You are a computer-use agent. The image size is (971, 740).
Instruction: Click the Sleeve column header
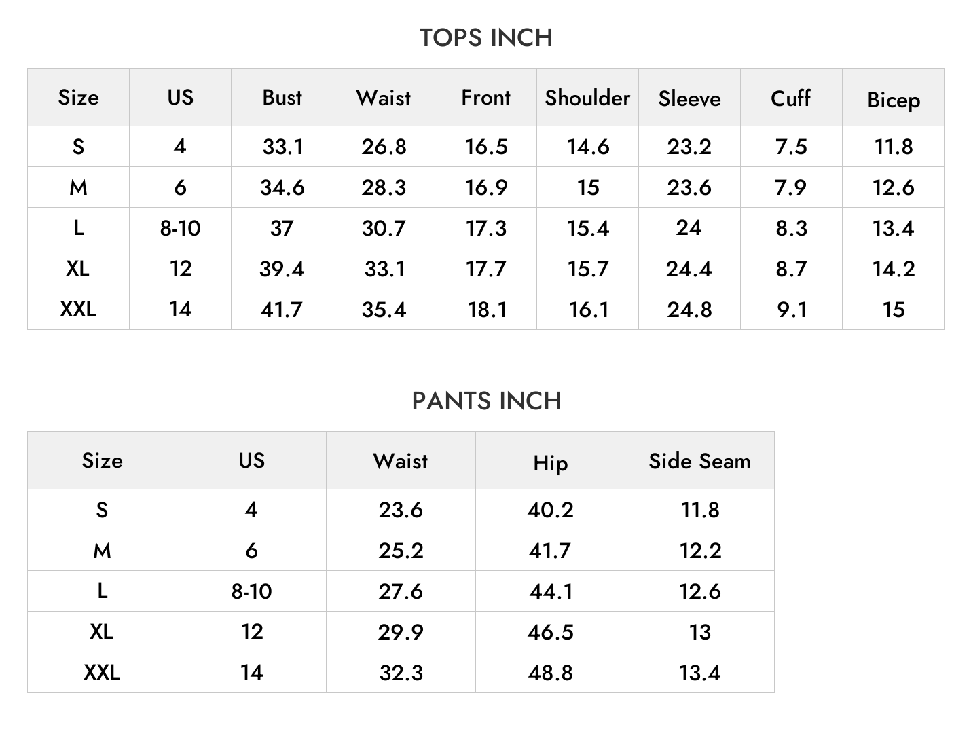[689, 98]
